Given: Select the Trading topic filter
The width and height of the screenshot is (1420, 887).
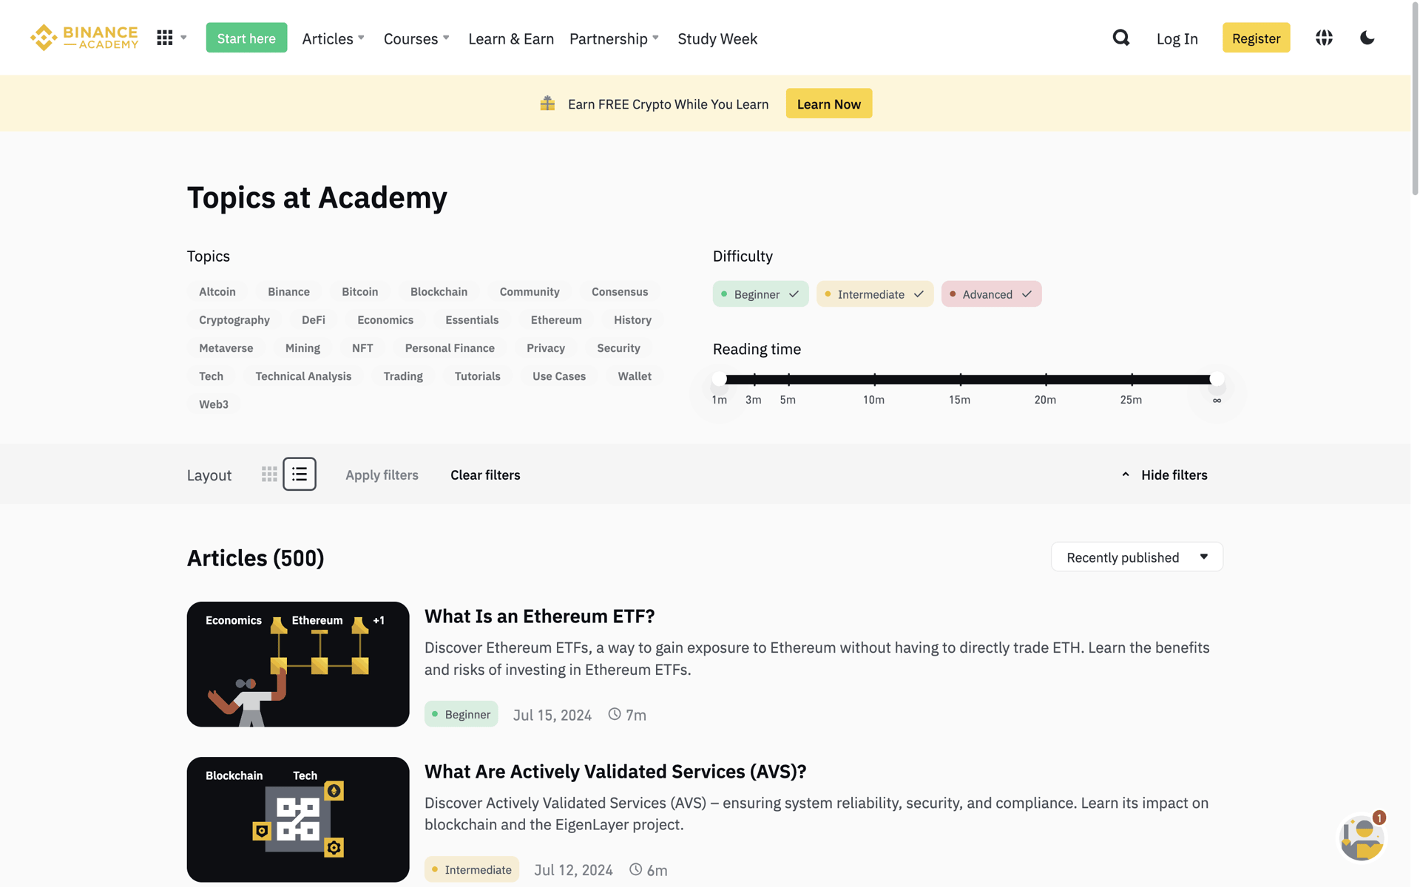Looking at the screenshot, I should (403, 375).
